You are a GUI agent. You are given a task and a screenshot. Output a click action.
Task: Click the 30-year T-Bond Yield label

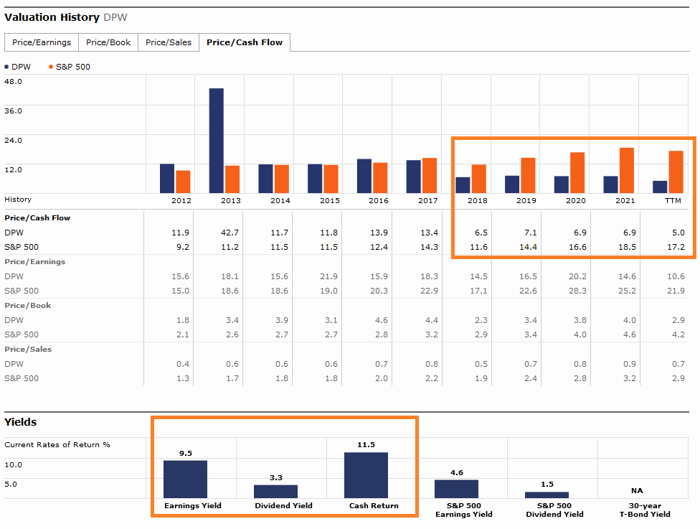(645, 510)
